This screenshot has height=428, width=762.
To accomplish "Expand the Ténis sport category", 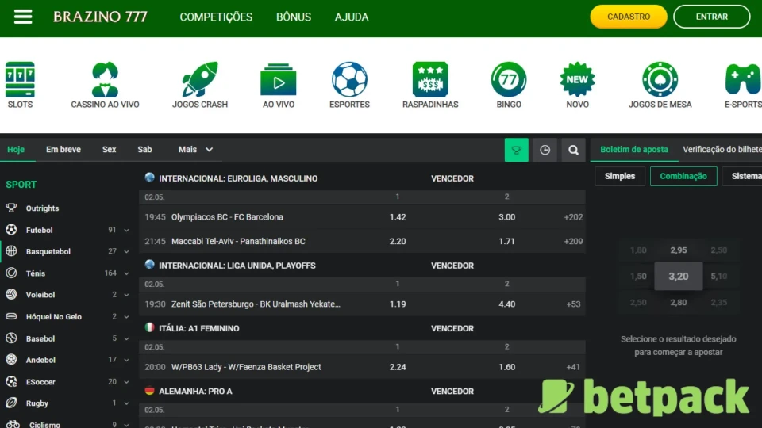I will 125,273.
